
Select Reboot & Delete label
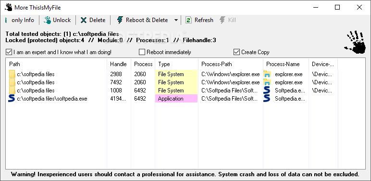click(x=147, y=20)
